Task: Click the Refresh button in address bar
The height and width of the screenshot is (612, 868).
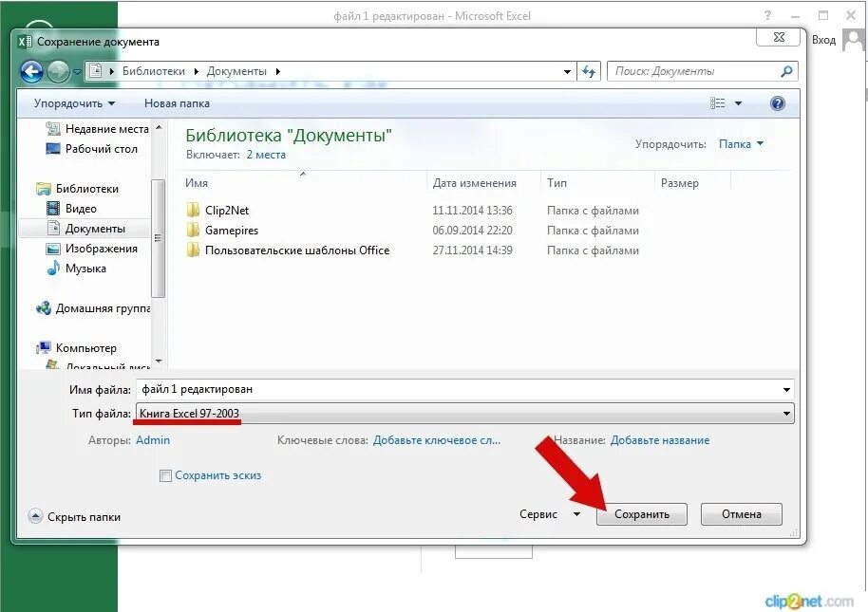Action: click(x=589, y=71)
